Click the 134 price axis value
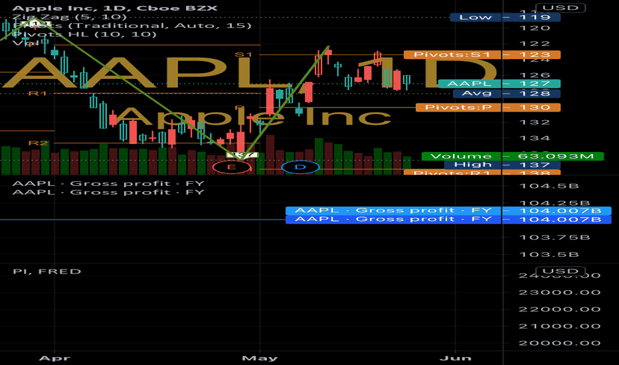Image resolution: width=619 pixels, height=365 pixels. click(x=535, y=138)
